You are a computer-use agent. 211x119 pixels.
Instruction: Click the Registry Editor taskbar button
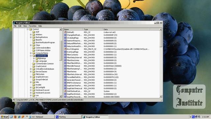pyautogui.click(x=95, y=117)
